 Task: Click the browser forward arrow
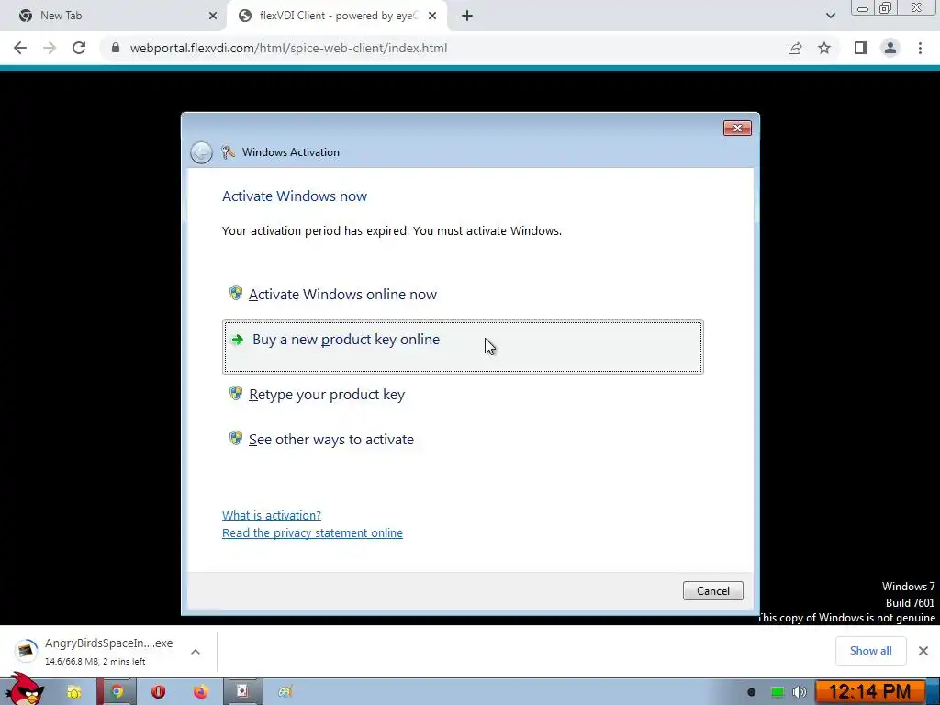point(50,48)
